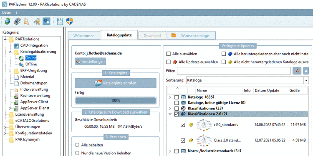The height and width of the screenshot is (156, 313).
Task: Check the Kataloge (835) checkbox
Action: coord(177,97)
